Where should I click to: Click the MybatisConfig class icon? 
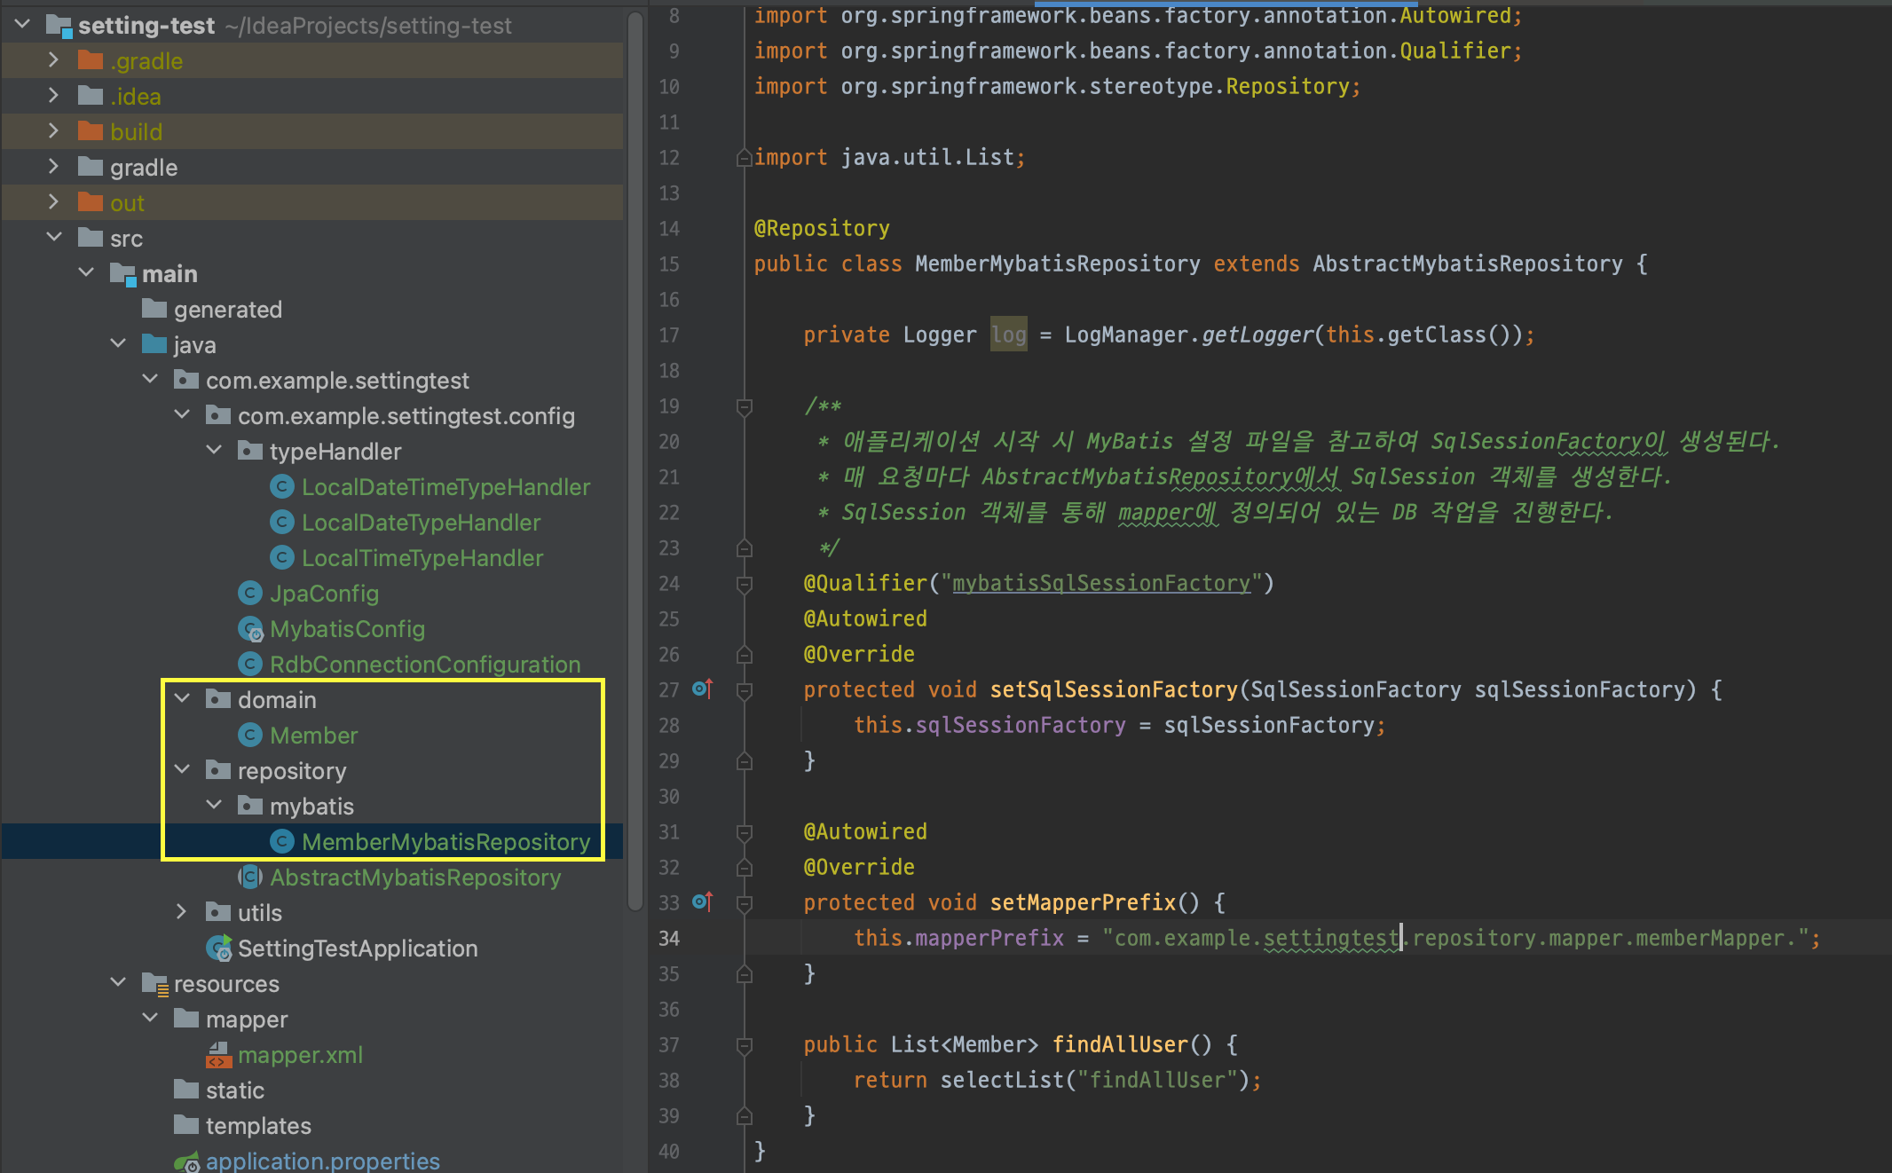251,629
